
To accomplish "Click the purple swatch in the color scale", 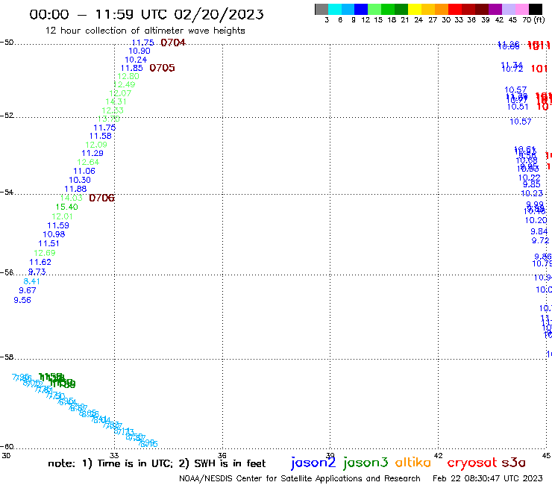I will tap(495, 9).
